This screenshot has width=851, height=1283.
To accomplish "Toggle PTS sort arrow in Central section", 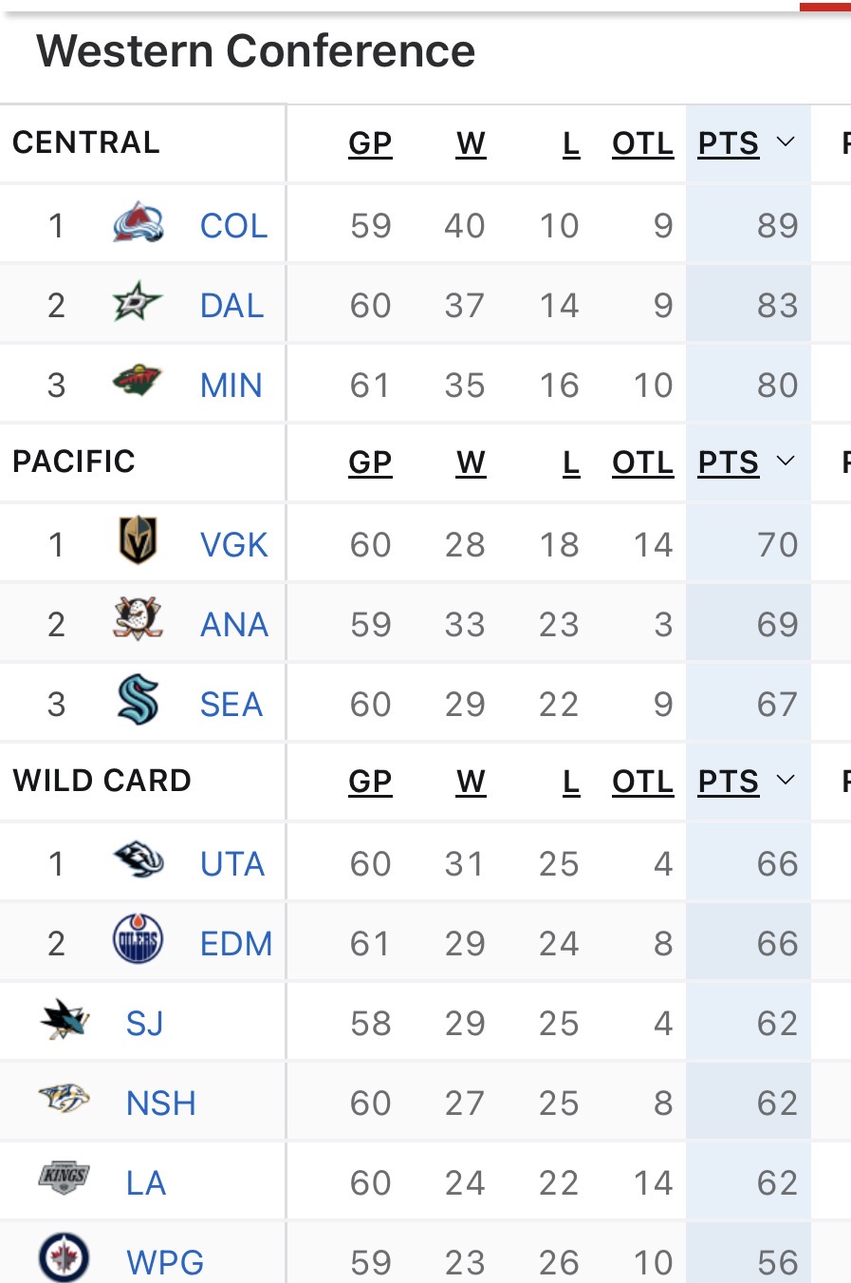I will pos(786,142).
